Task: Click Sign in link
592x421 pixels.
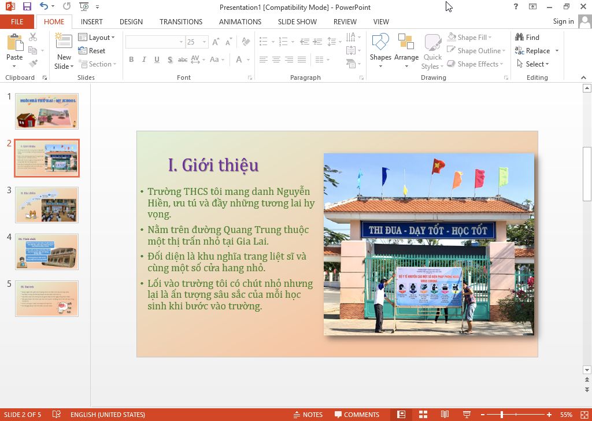Action: (563, 21)
